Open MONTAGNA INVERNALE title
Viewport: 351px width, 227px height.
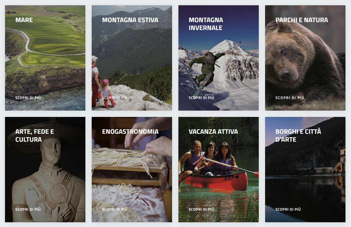point(206,24)
